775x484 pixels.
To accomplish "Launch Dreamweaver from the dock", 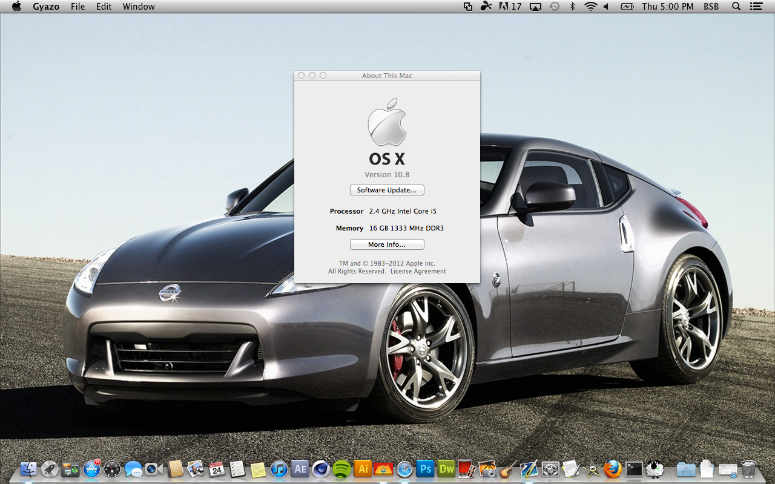I will pyautogui.click(x=447, y=468).
